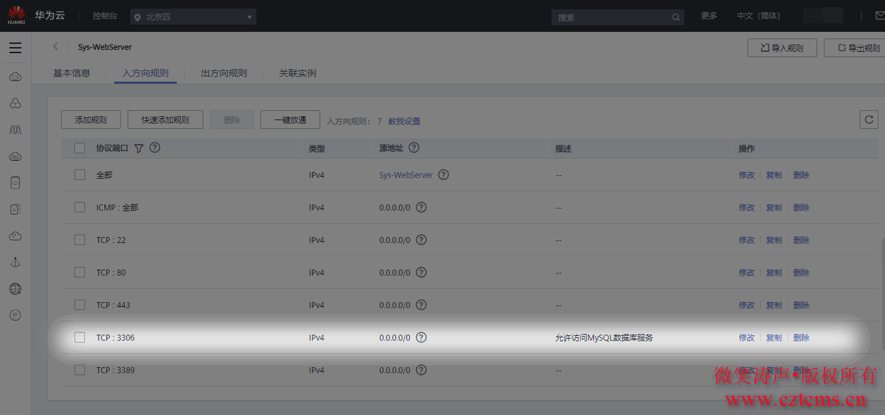Check the box for TCP : 80
The width and height of the screenshot is (885, 415).
point(80,272)
